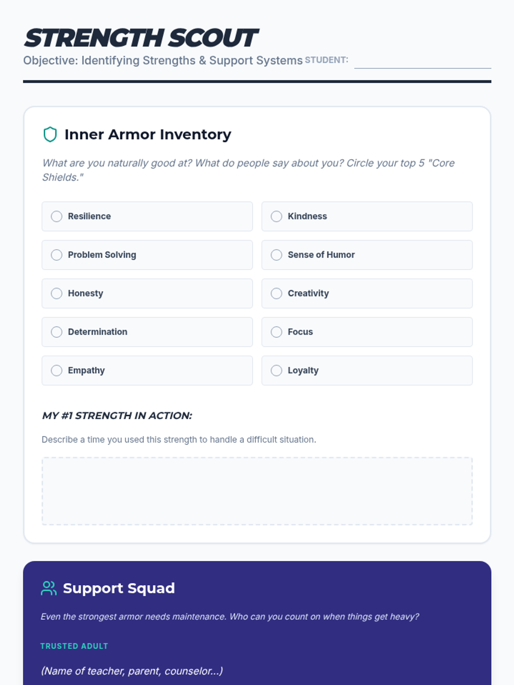The image size is (514, 685).
Task: Mark Creativity as a core shield
Action: [276, 293]
